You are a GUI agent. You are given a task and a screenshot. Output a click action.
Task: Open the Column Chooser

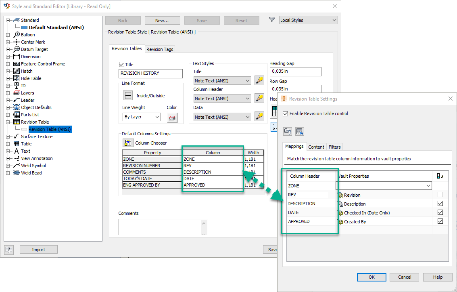coord(128,143)
